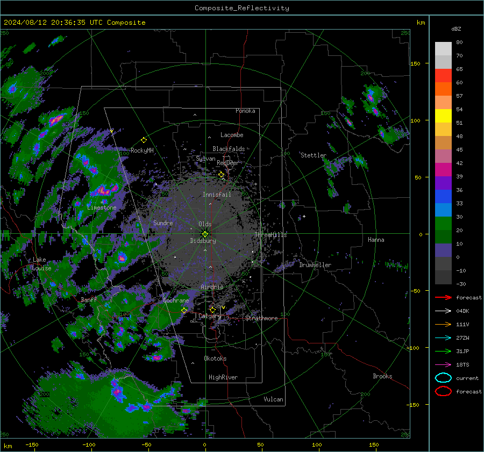Image resolution: width=484 pixels, height=452 pixels.
Task: Click the 2024/08/12 20:36:35 UTC timestamp
Action: tap(49, 23)
